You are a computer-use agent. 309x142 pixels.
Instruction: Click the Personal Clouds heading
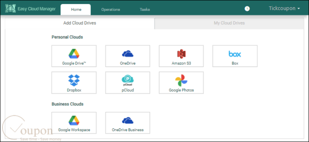67,37
